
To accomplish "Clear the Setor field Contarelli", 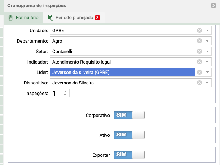I will click(199, 51).
